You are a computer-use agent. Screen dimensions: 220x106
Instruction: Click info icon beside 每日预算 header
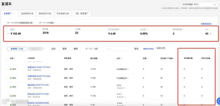click(99, 58)
